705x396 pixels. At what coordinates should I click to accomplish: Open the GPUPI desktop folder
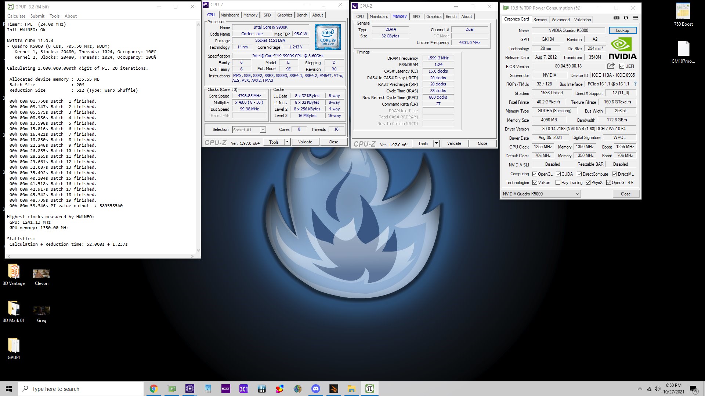pos(14,349)
